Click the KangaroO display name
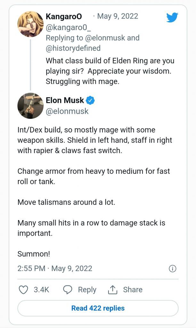Viewport: 196px width, 328px height. (x=64, y=16)
